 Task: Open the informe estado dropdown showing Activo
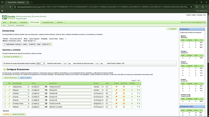coord(40,64)
